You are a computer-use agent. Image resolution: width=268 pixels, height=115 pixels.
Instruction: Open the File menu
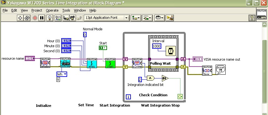tap(5, 10)
